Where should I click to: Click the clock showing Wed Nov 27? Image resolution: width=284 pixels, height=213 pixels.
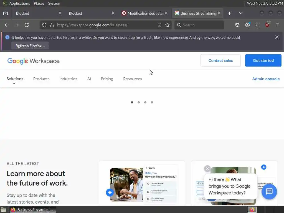point(265,3)
